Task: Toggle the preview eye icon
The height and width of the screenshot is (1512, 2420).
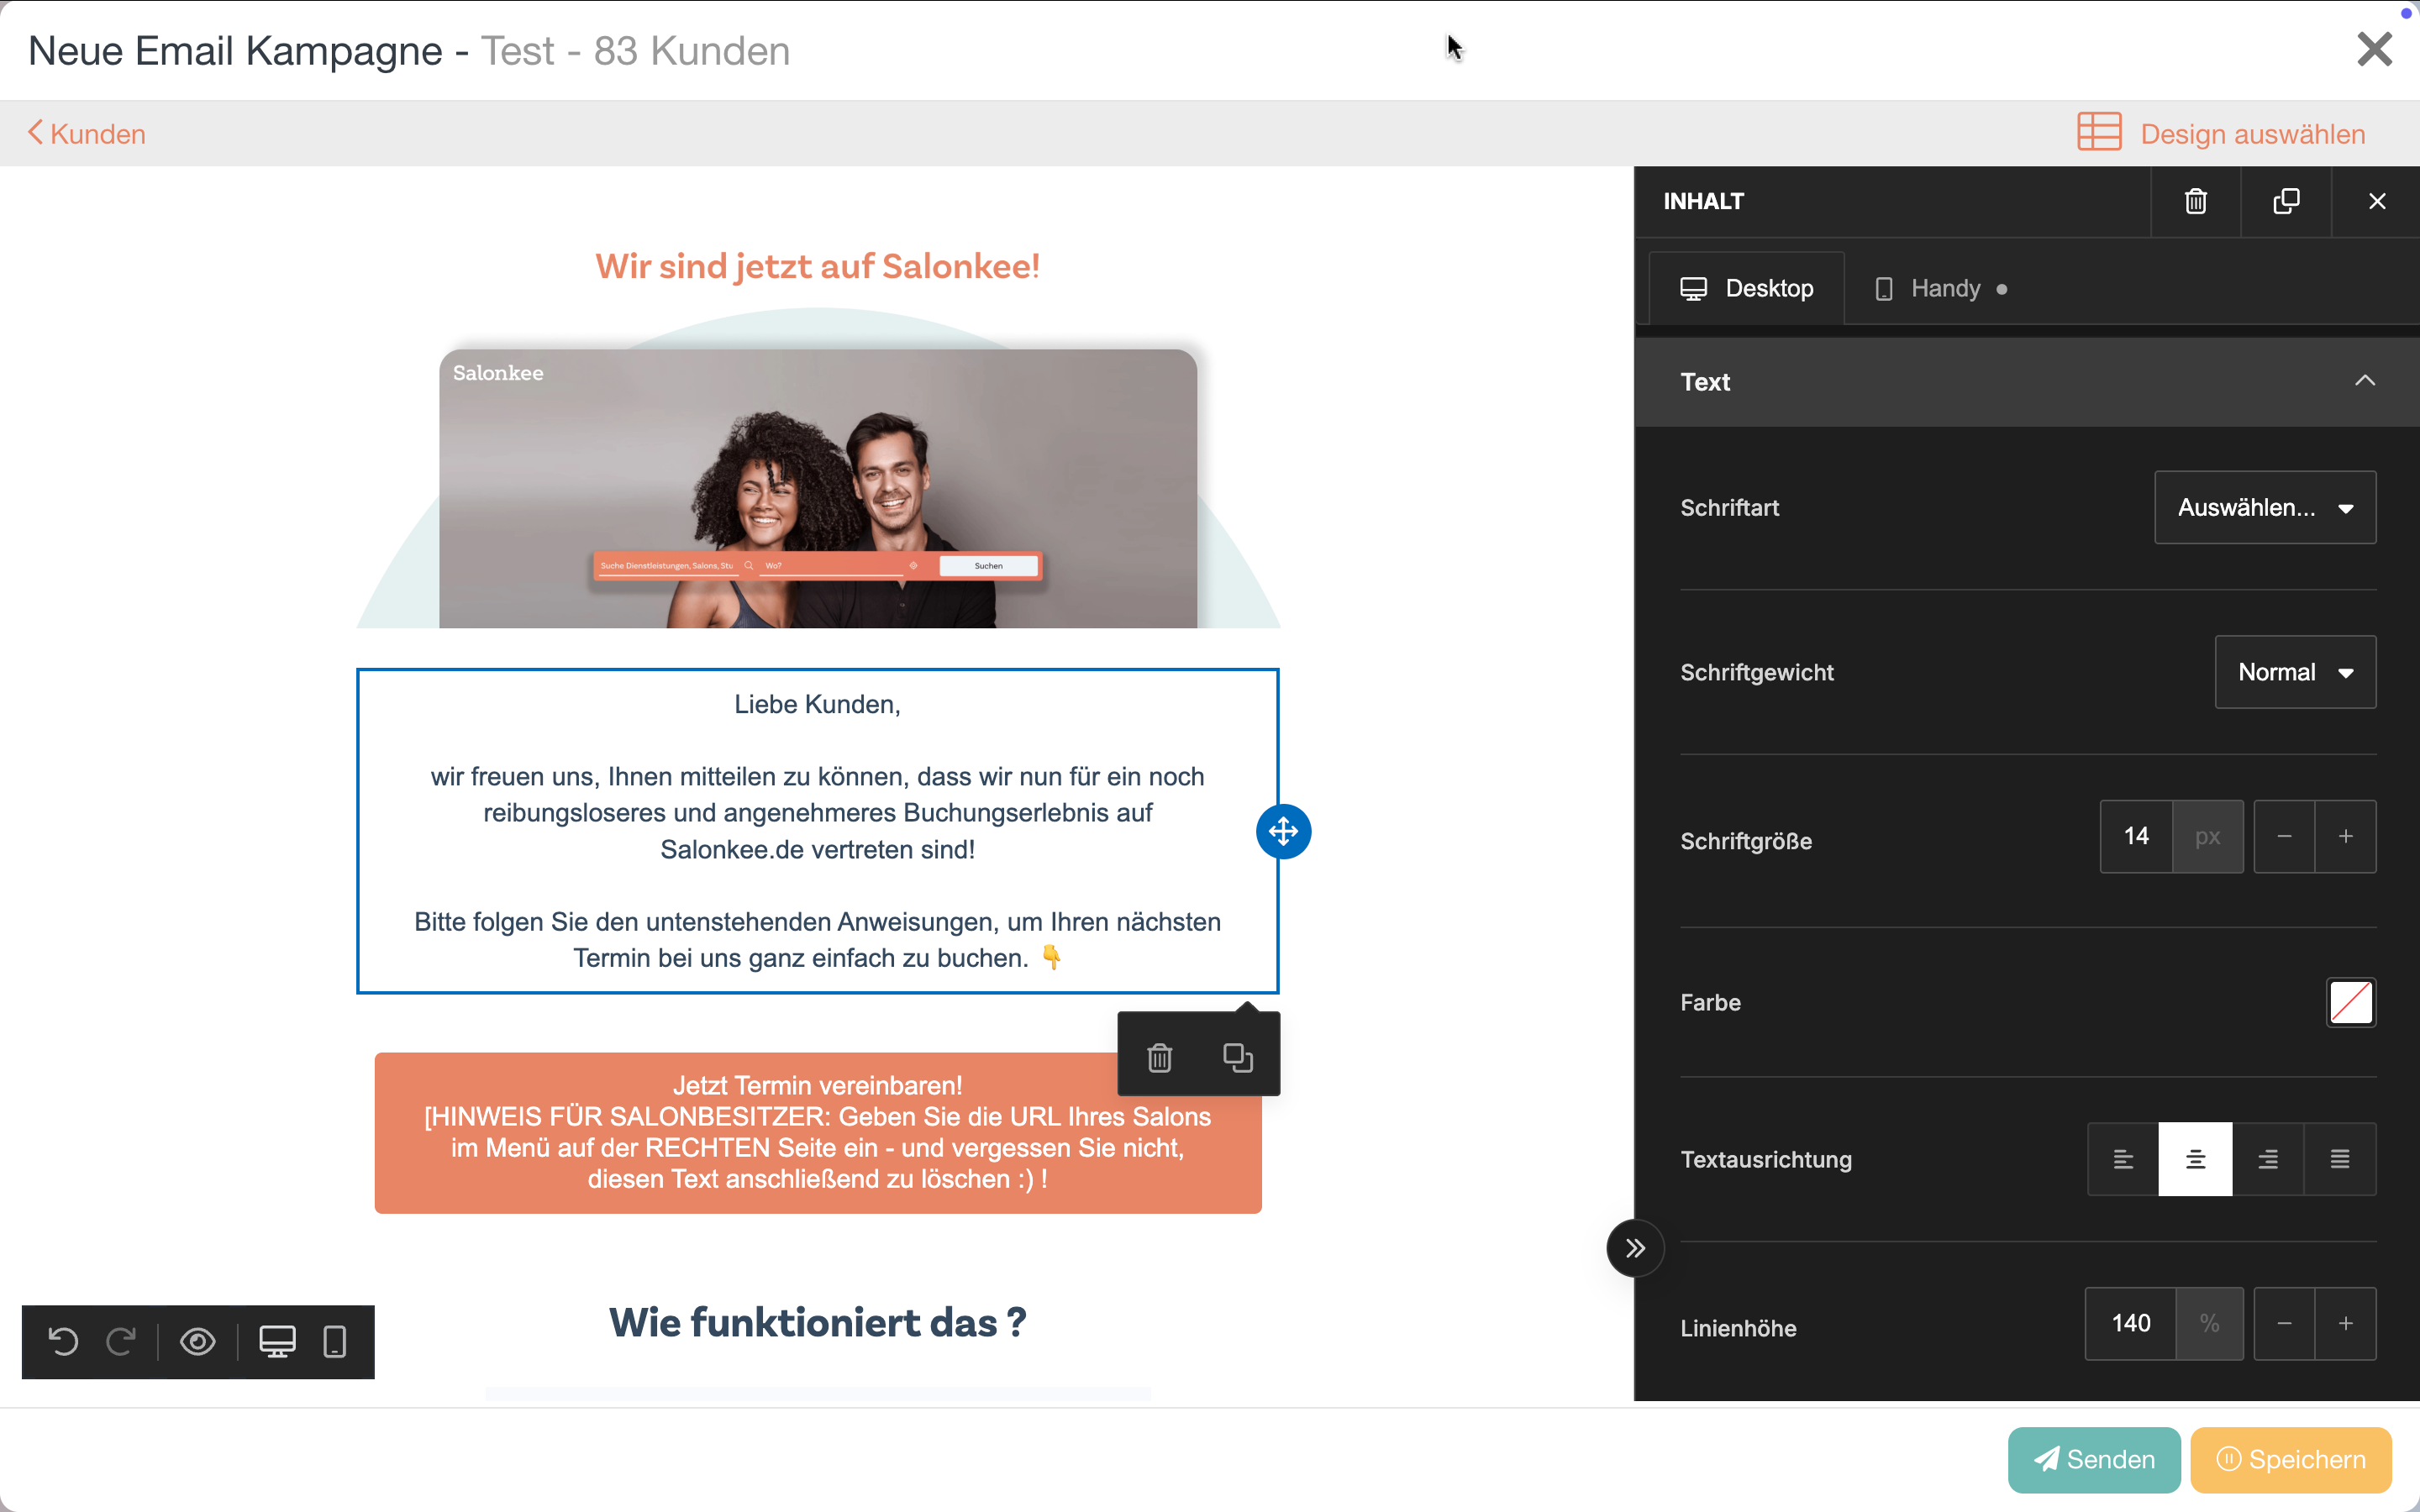Action: (198, 1341)
